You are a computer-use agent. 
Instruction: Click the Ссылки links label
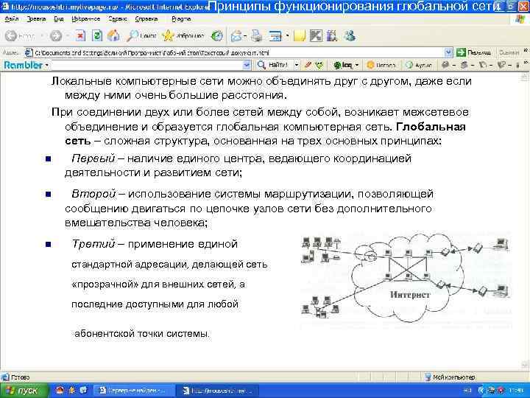509,52
